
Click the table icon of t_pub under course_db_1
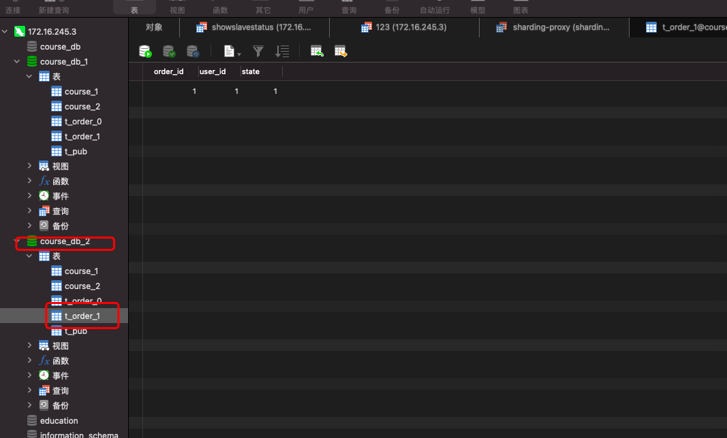click(57, 152)
